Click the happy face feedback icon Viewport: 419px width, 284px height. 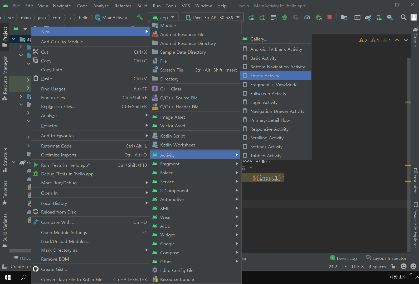(403, 266)
